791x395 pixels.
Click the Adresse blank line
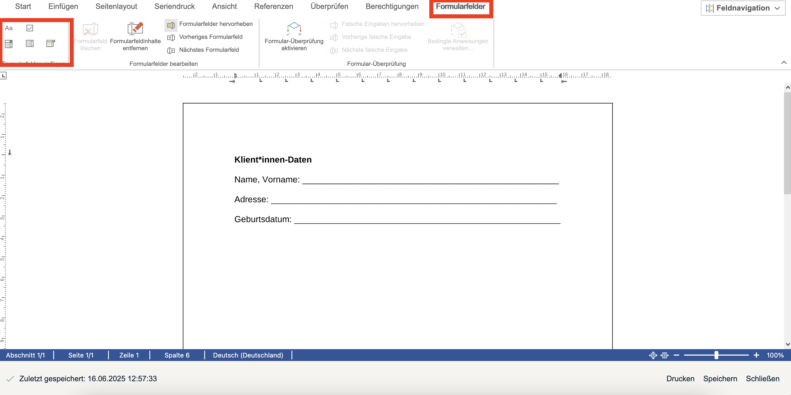(x=414, y=202)
